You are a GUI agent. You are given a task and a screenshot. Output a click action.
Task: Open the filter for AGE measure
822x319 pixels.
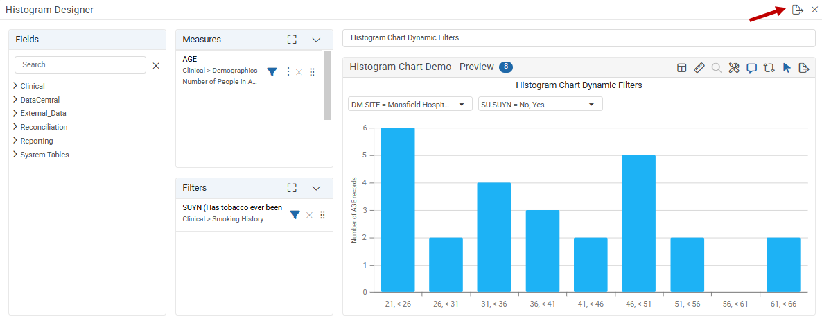tap(272, 72)
